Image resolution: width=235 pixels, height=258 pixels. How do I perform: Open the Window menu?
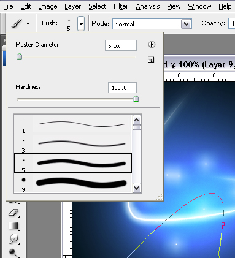[x=199, y=7]
